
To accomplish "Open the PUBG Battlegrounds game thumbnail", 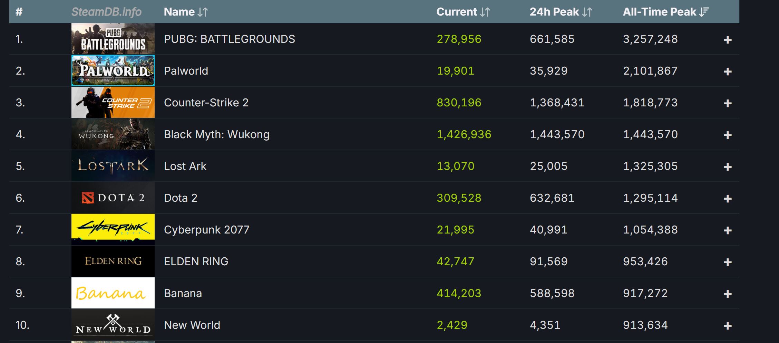I will pos(113,39).
